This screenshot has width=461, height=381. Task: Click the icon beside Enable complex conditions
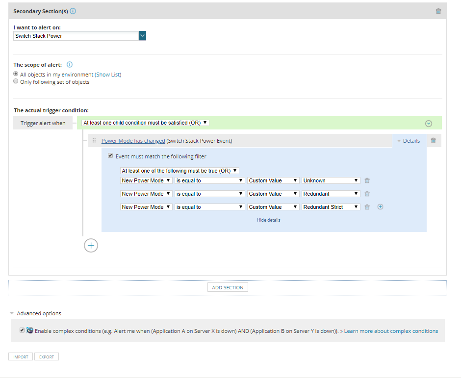click(30, 330)
